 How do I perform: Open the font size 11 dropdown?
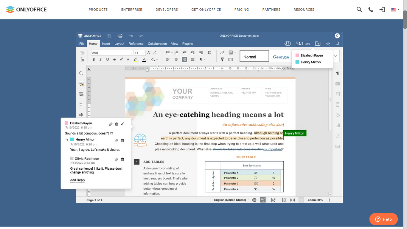(144, 53)
